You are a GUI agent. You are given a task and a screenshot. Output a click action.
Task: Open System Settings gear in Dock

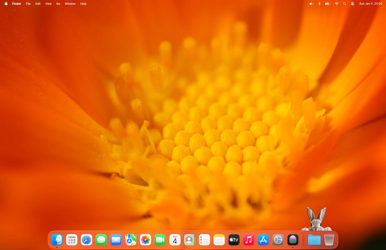click(x=278, y=240)
